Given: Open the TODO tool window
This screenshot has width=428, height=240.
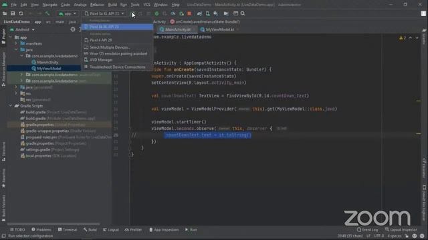Looking at the screenshot, I should click(17, 229).
